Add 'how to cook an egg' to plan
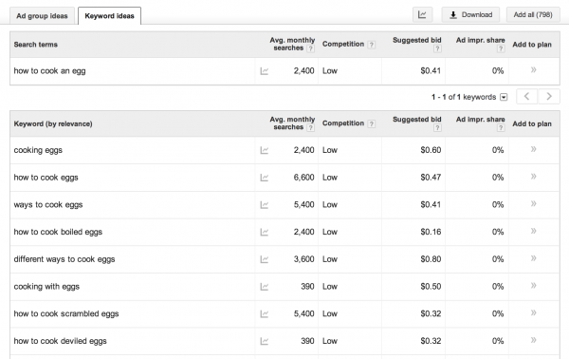The image size is (569, 359). point(533,69)
